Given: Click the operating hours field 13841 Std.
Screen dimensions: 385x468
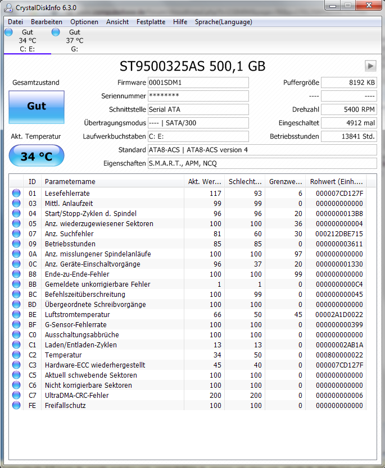Looking at the screenshot, I should coord(349,136).
